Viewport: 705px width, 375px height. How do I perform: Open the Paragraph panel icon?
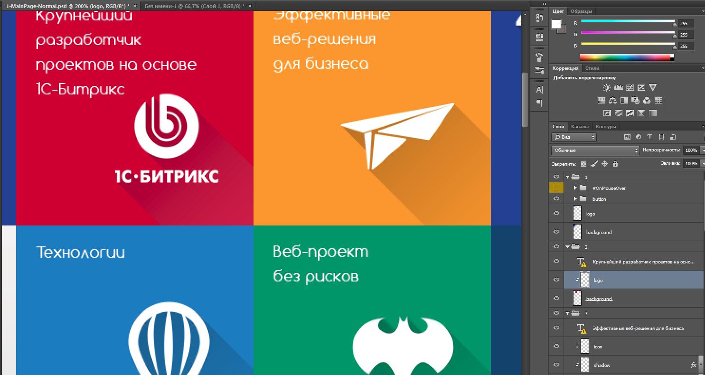tap(539, 103)
